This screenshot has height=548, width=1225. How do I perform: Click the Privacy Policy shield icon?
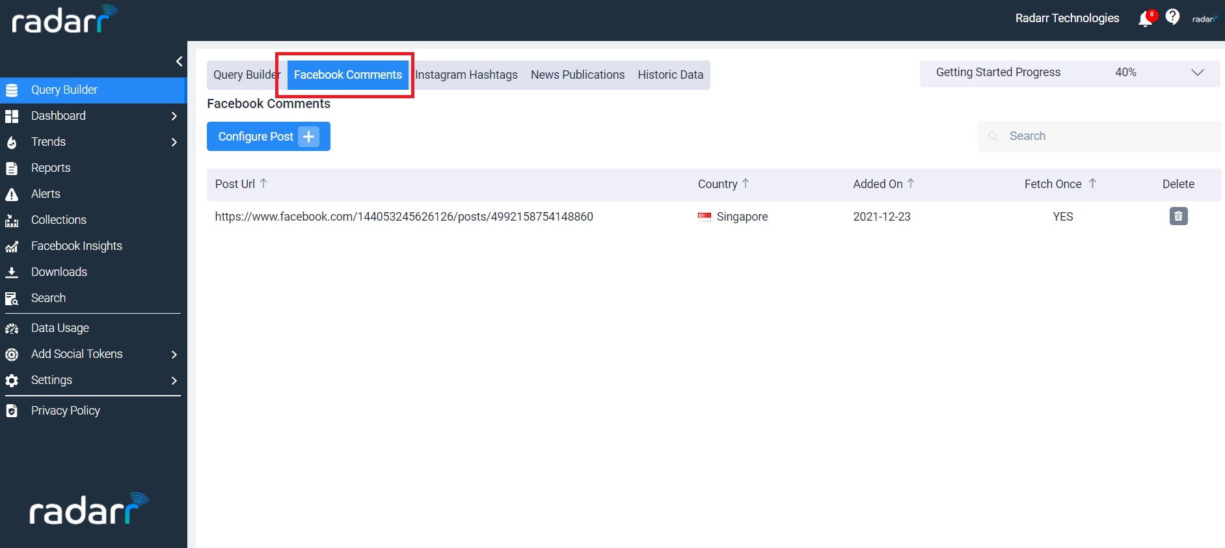coord(12,411)
